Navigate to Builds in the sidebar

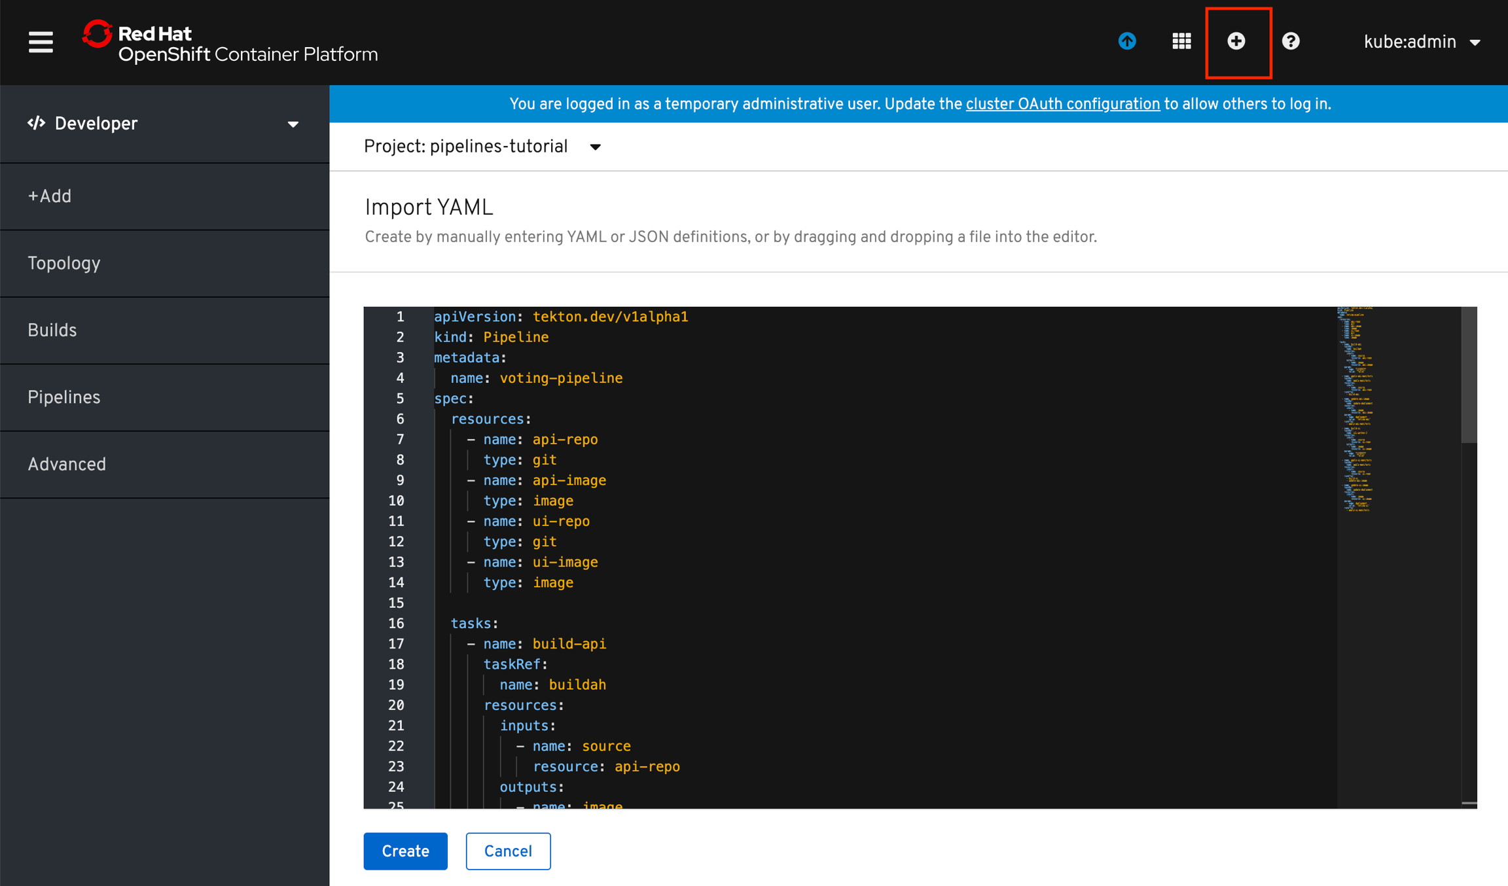point(52,330)
